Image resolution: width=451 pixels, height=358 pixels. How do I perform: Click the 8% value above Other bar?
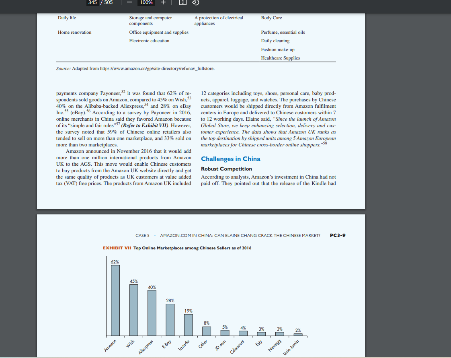click(207, 323)
